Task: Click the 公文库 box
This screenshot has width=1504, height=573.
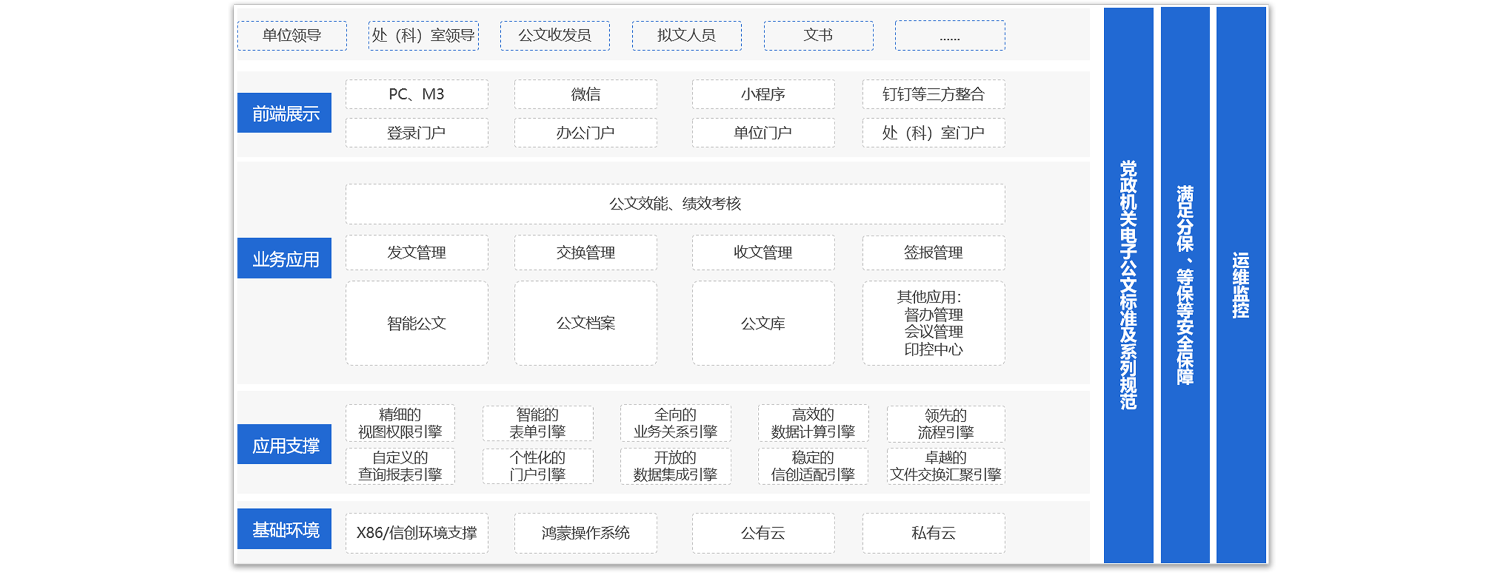Action: point(763,323)
